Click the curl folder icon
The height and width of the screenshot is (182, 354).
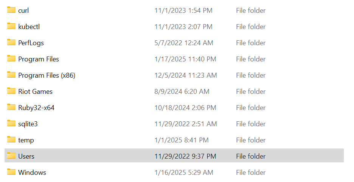click(11, 10)
